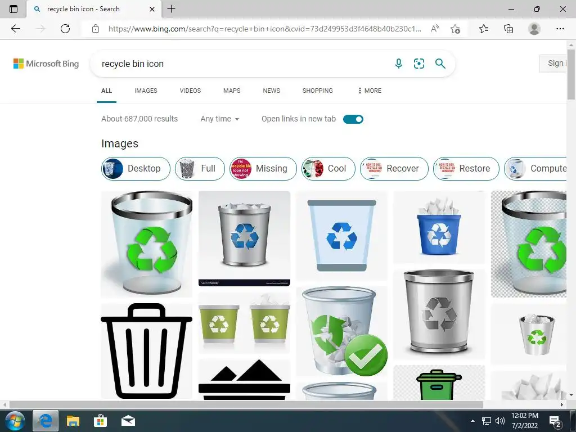This screenshot has height=432, width=576.
Task: Filter images by Computer chip
Action: (535, 169)
